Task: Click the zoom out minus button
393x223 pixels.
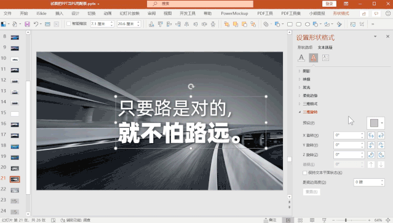Action: pos(333,220)
